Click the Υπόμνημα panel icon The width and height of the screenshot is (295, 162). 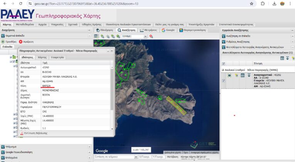pyautogui.click(x=3, y=147)
